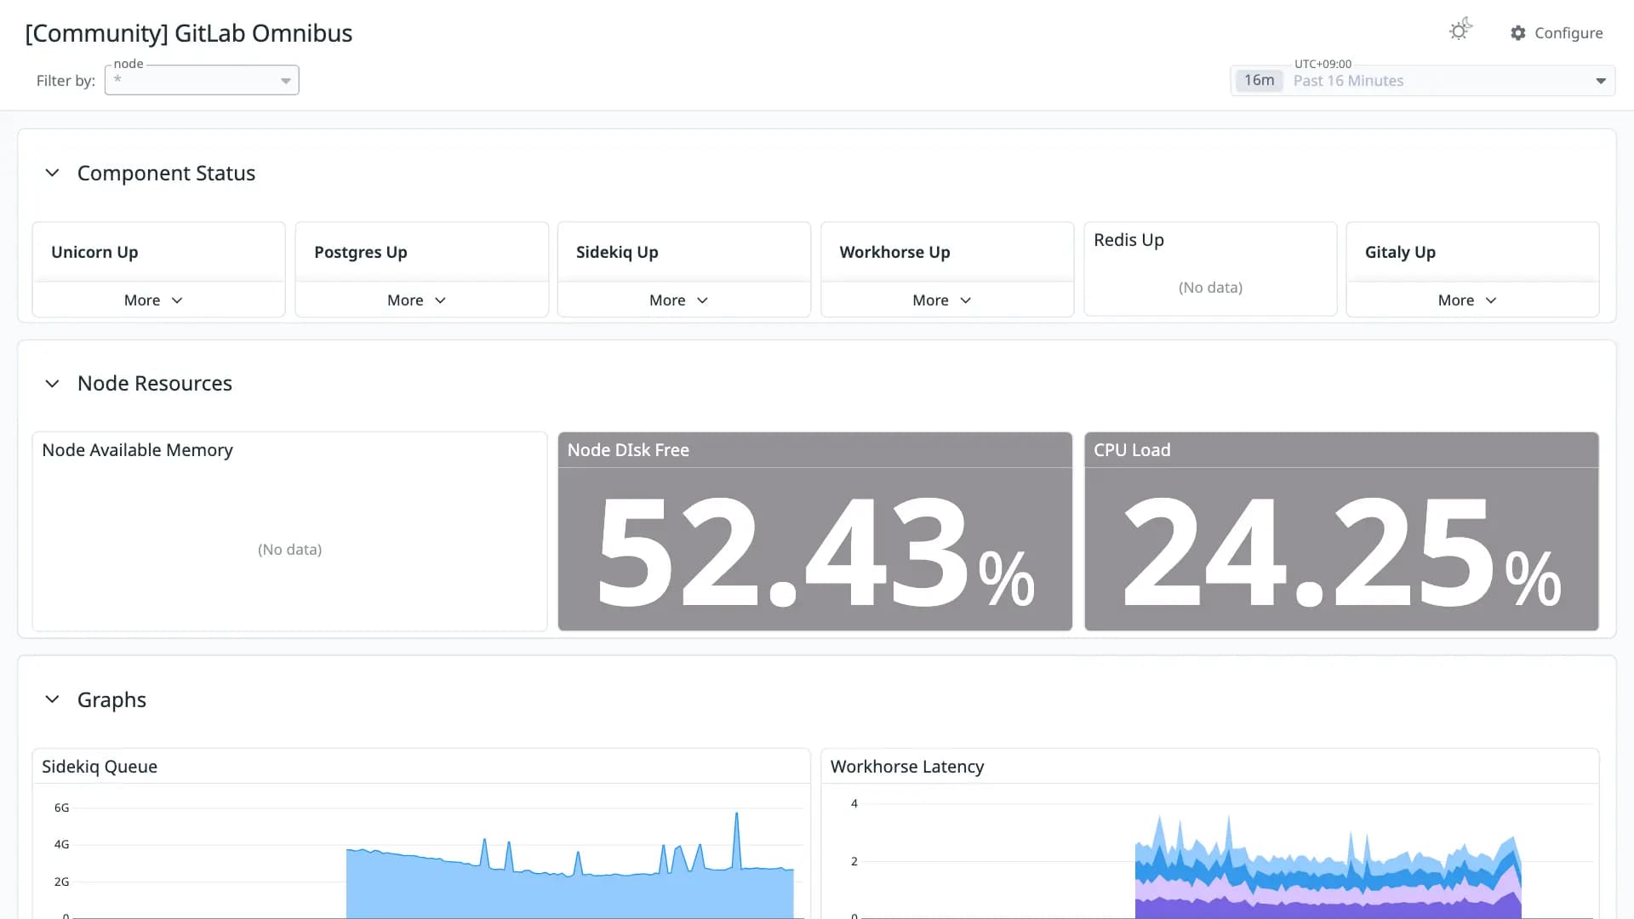The width and height of the screenshot is (1634, 919).
Task: Click the Filter by: label
Action: (x=66, y=81)
